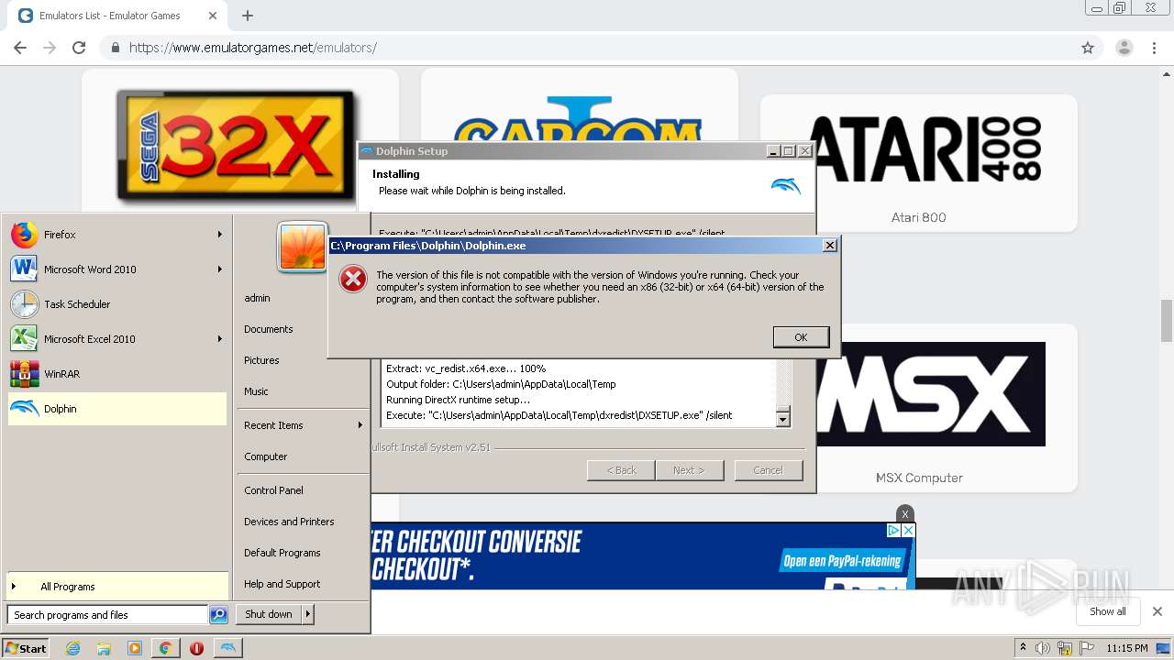Switch to Chrome on the taskbar
Viewport: 1174px width, 660px height.
165,648
